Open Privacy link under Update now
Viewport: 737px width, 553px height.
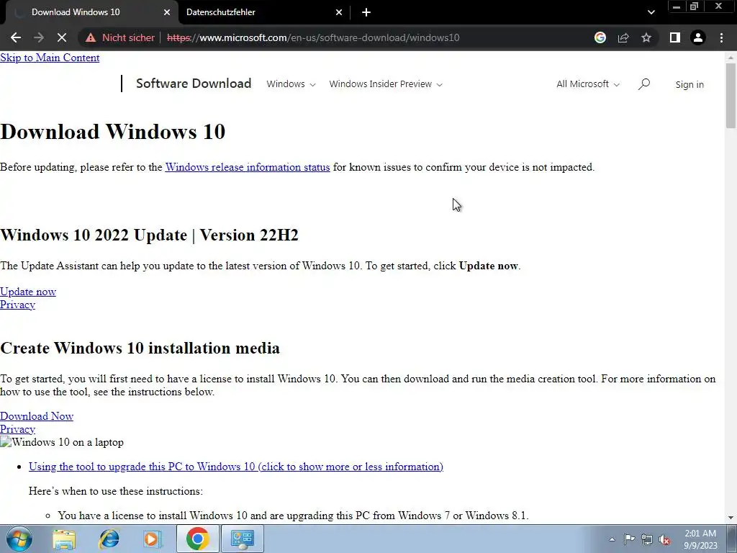(18, 305)
